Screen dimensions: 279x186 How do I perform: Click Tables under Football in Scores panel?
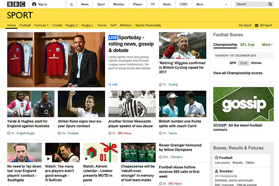[x=250, y=163]
